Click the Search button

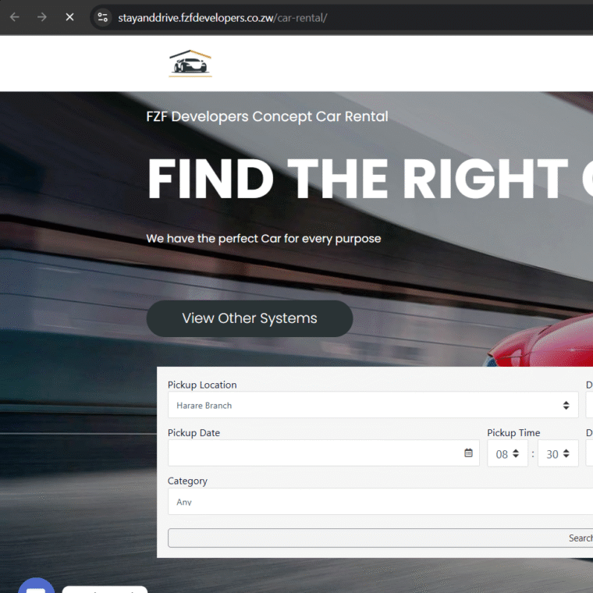(380, 538)
